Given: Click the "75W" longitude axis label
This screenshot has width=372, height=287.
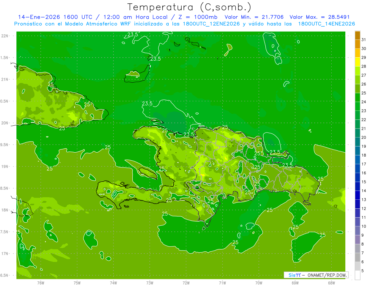Looking at the screenshot, I should pos(77,283).
